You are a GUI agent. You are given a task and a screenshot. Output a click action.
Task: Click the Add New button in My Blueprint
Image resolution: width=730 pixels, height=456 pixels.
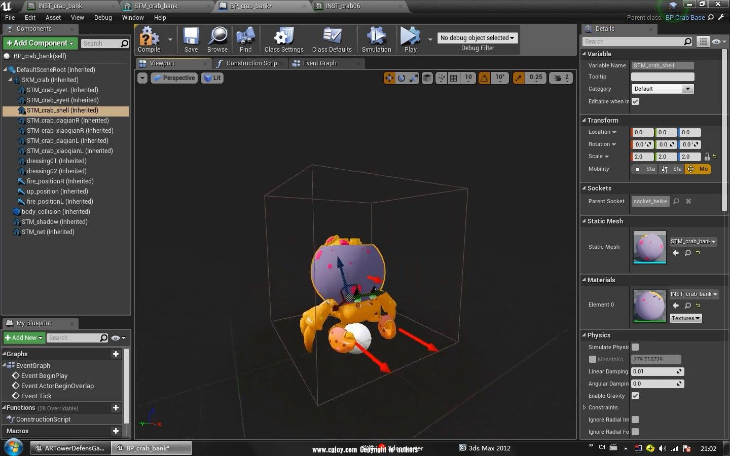point(24,338)
